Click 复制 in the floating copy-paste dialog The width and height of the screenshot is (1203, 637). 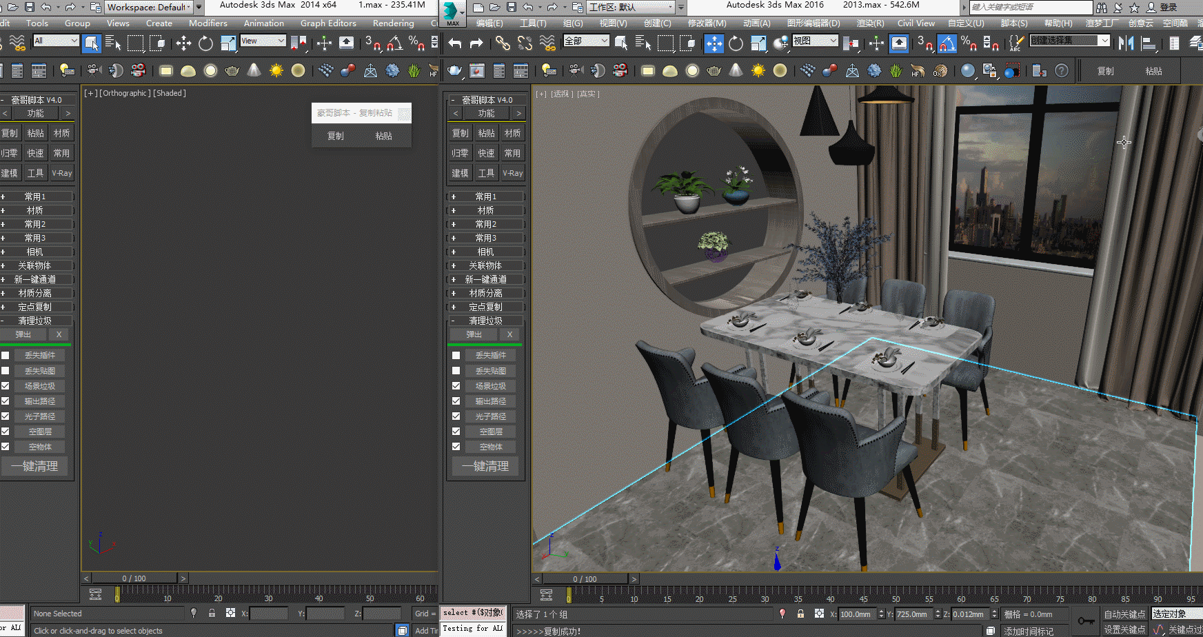pyautogui.click(x=336, y=136)
